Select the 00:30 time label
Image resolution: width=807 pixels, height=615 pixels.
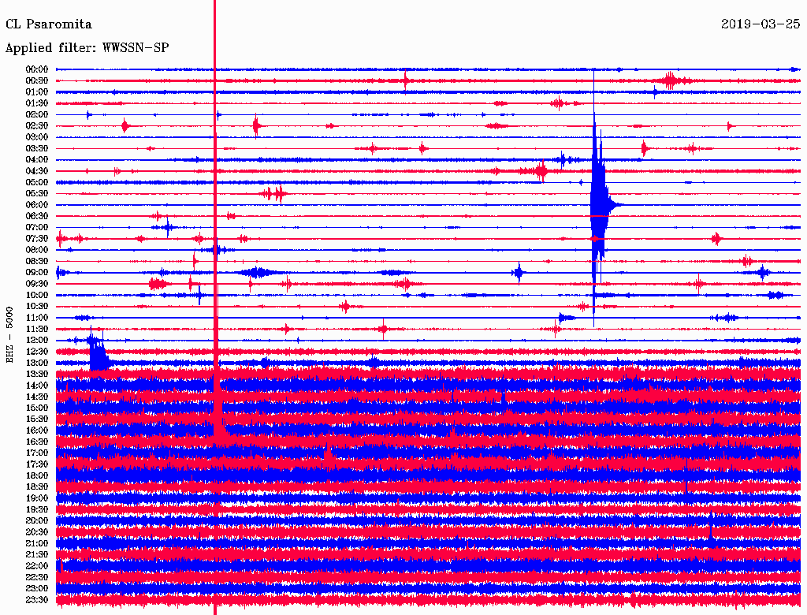click(37, 81)
